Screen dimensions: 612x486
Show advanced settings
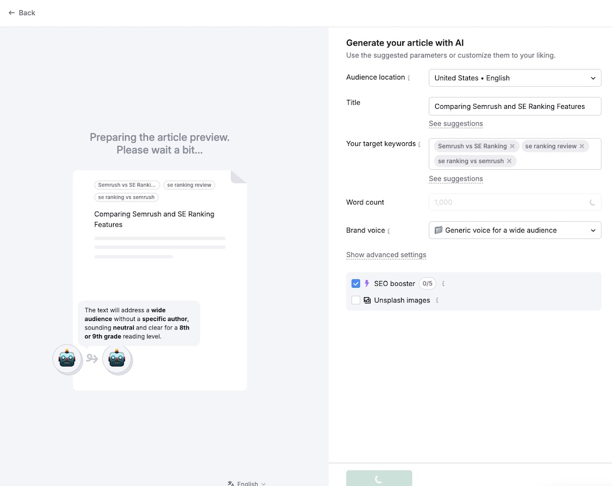pyautogui.click(x=386, y=255)
